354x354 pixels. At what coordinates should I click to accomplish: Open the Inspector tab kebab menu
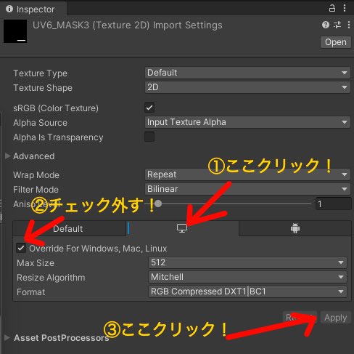click(345, 8)
